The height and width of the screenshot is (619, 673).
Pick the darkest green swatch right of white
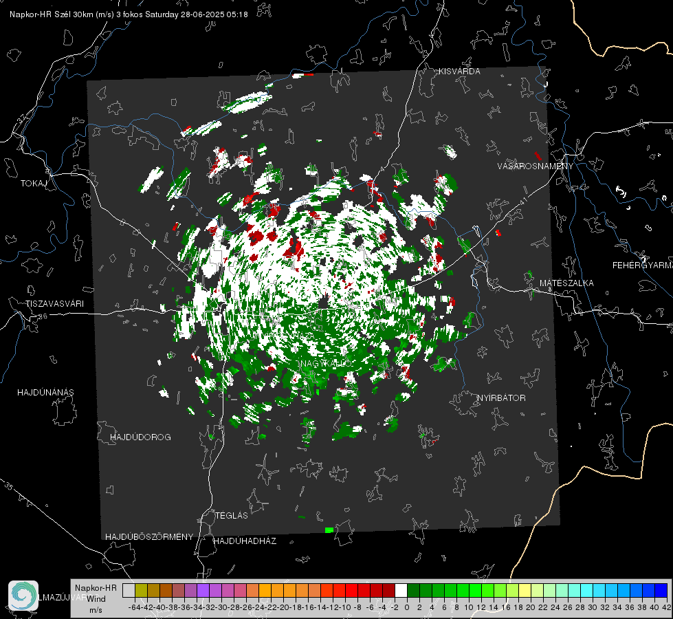[413, 590]
